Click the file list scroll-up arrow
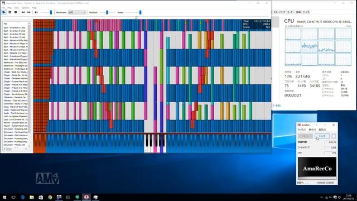Image resolution: width=357 pixels, height=201 pixels. coord(29,23)
